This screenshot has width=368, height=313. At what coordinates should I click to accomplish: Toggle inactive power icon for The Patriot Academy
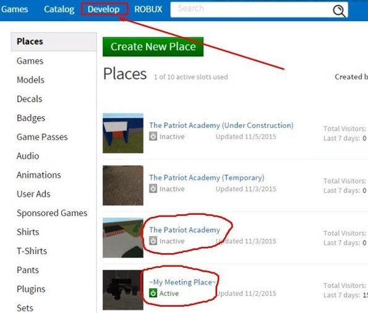(153, 241)
